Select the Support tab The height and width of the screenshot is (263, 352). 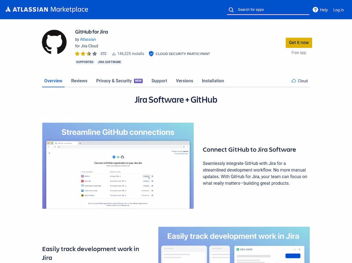(159, 81)
